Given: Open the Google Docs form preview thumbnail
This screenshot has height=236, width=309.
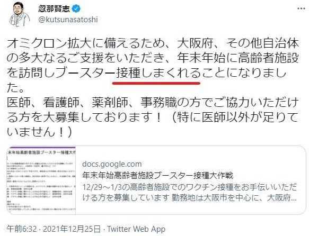Looking at the screenshot, I should click(41, 180).
